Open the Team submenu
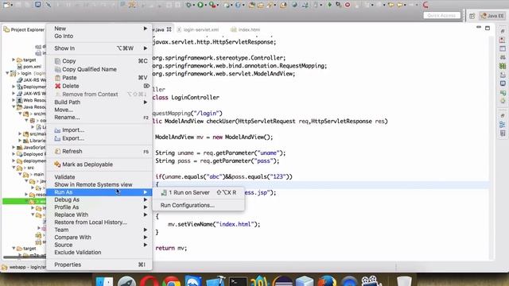 (99, 230)
